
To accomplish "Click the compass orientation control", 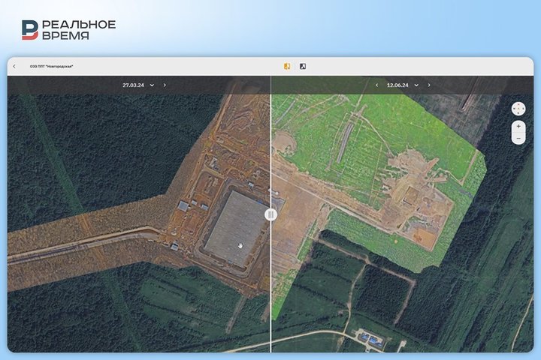I will [x=518, y=109].
